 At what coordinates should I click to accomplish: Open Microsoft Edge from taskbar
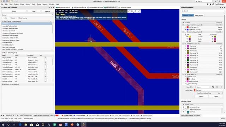pyautogui.click(x=20, y=125)
